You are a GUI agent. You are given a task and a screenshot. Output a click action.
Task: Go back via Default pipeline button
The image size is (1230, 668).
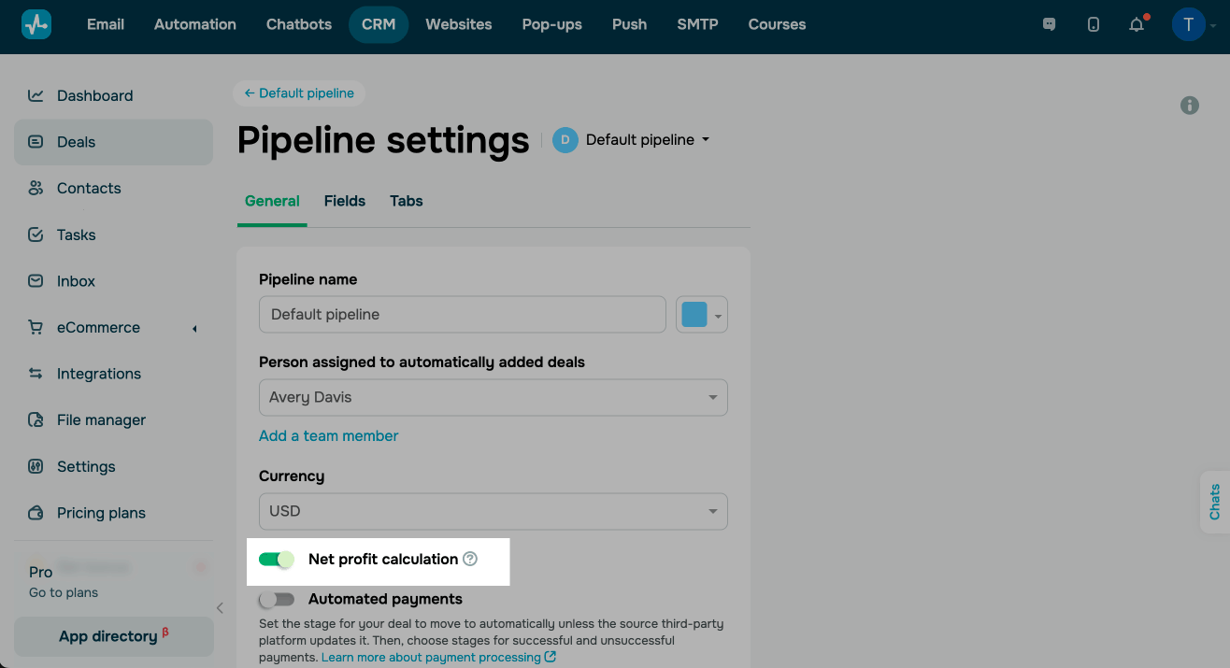(x=299, y=93)
